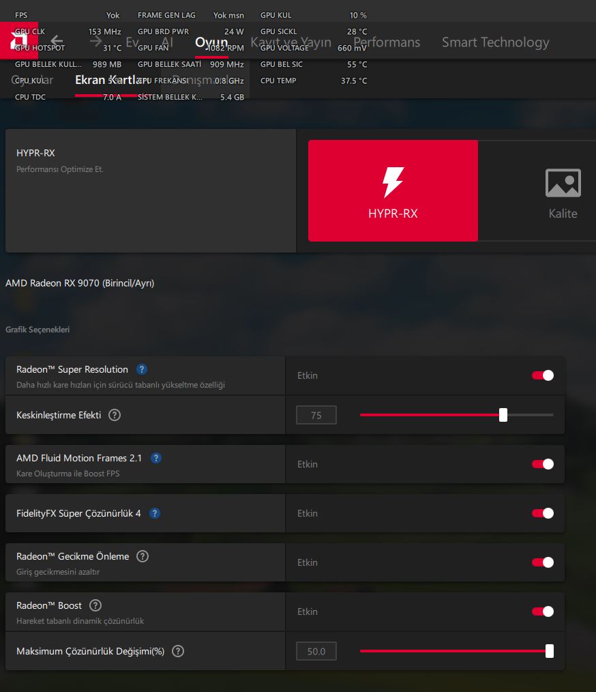Disable the Radeon Boost switch

click(543, 611)
